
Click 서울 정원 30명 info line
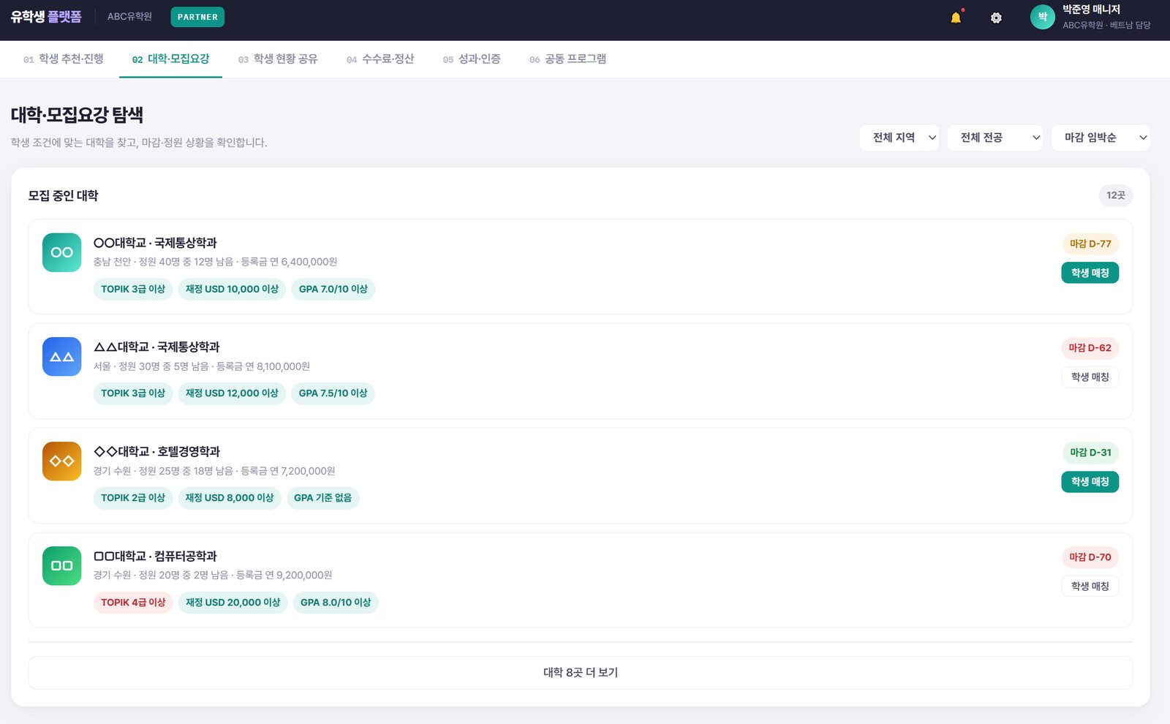(202, 366)
